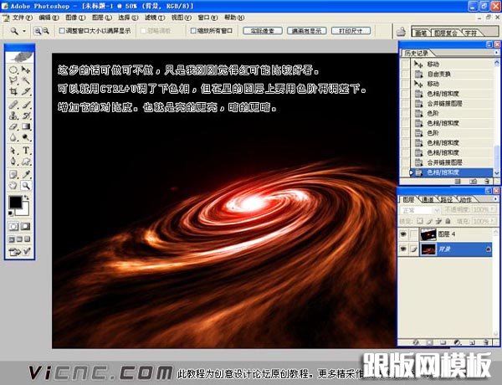Reset default foreground and background colors
Screen dimensions: 502x385
11,213
